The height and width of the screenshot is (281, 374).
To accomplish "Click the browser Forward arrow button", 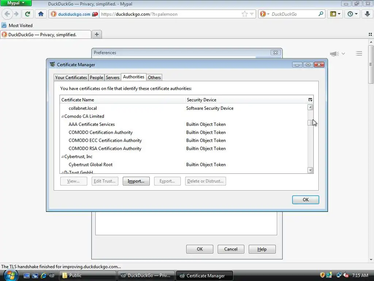I will [x=16, y=14].
